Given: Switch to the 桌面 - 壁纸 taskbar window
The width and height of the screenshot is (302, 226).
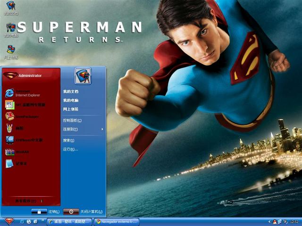Looking at the screenshot, I should (69, 222).
